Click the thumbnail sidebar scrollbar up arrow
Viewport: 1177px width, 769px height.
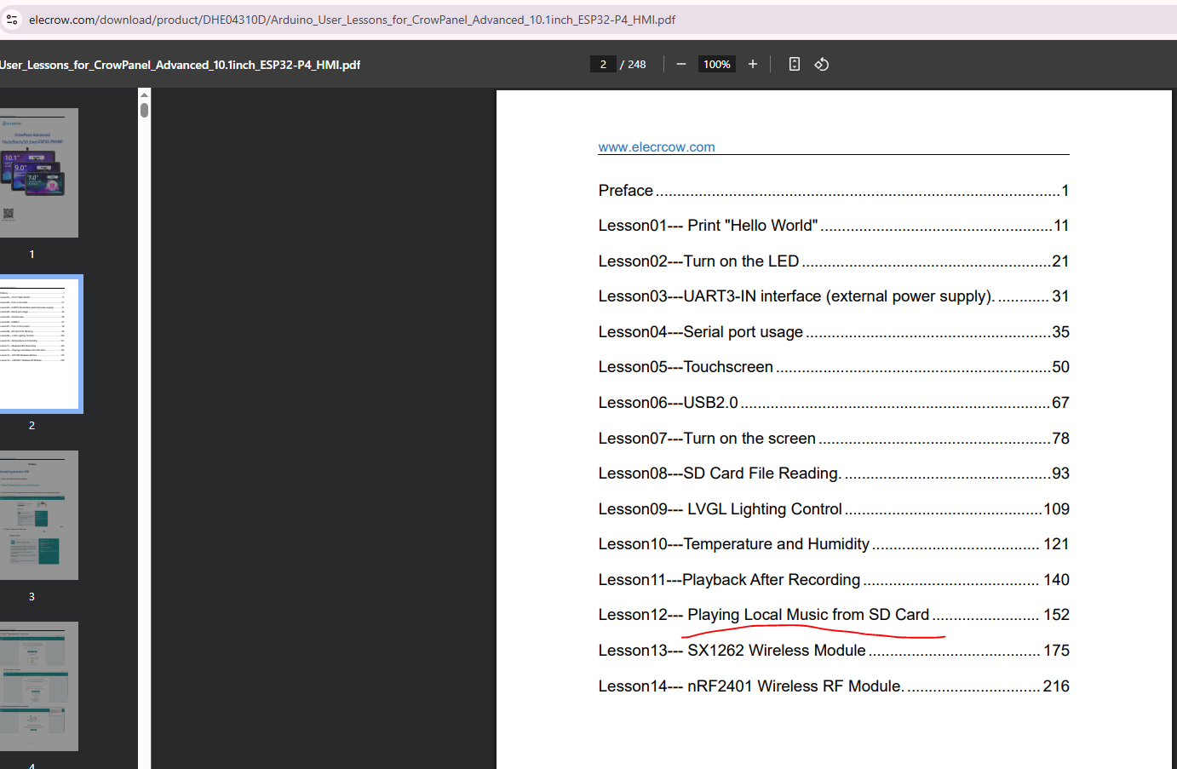[144, 95]
